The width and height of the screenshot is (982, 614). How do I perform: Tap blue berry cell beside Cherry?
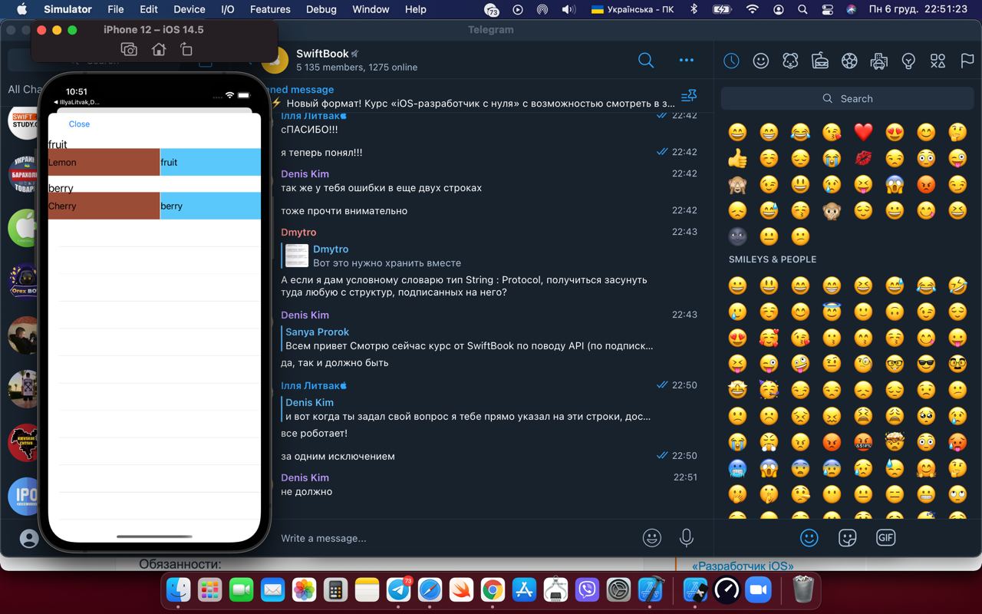tap(210, 206)
